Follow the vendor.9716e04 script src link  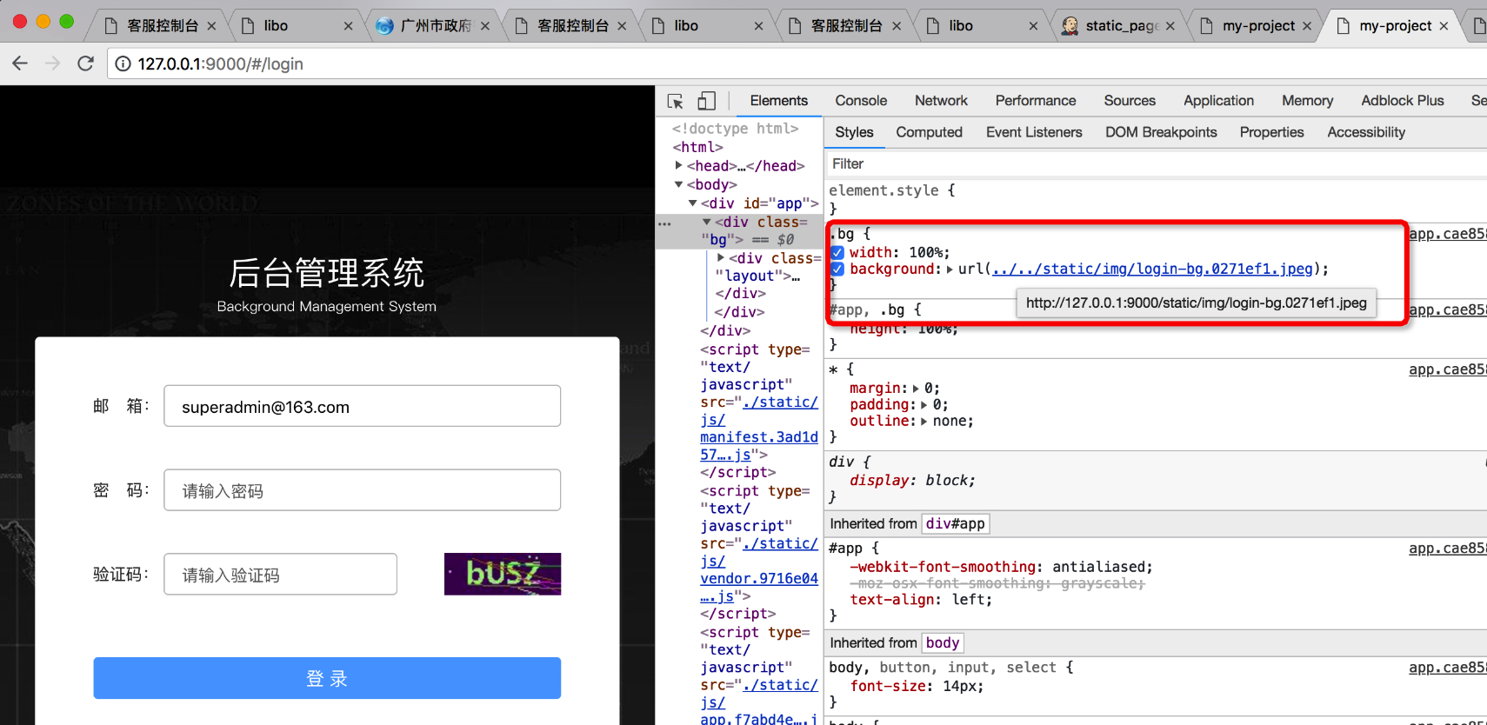tap(759, 570)
